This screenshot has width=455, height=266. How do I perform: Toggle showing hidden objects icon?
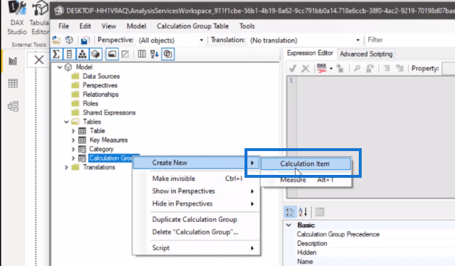tap(125, 54)
